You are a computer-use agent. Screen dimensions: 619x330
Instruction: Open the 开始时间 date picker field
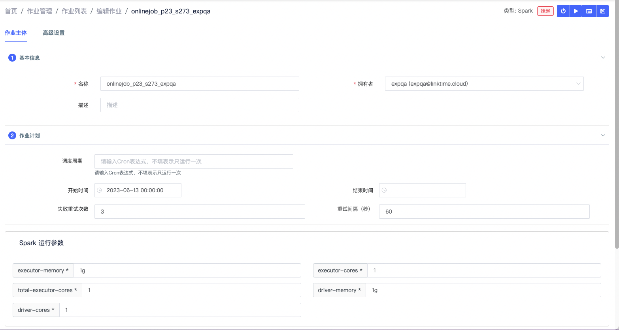pyautogui.click(x=138, y=190)
